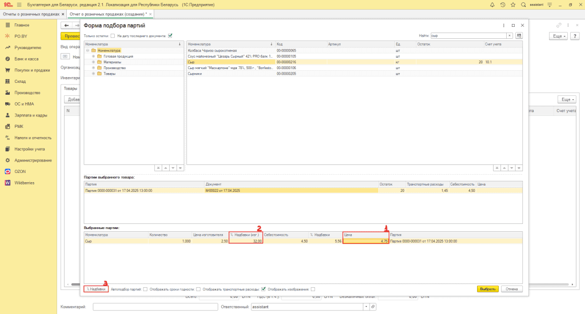Open OZON section in sidebar
Viewport: 585px width, 314px height.
pyautogui.click(x=20, y=171)
